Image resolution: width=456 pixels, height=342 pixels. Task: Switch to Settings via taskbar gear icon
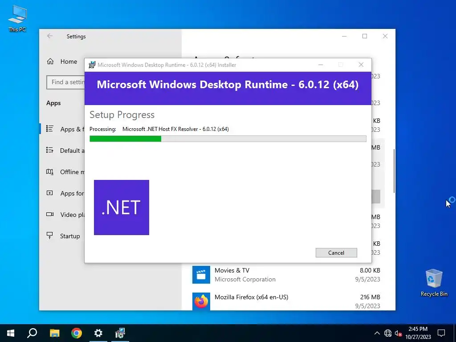[x=98, y=333]
